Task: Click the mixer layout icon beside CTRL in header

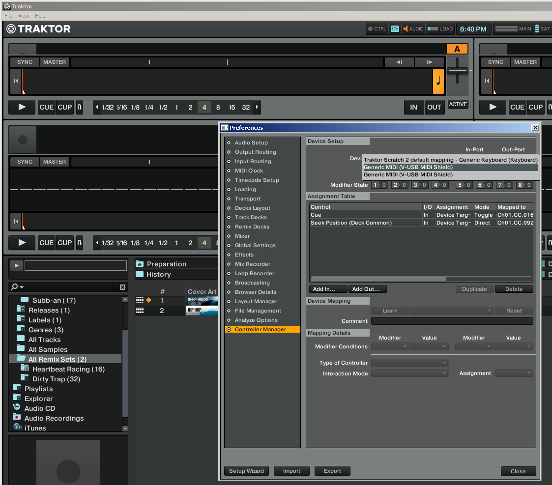Action: (x=395, y=29)
